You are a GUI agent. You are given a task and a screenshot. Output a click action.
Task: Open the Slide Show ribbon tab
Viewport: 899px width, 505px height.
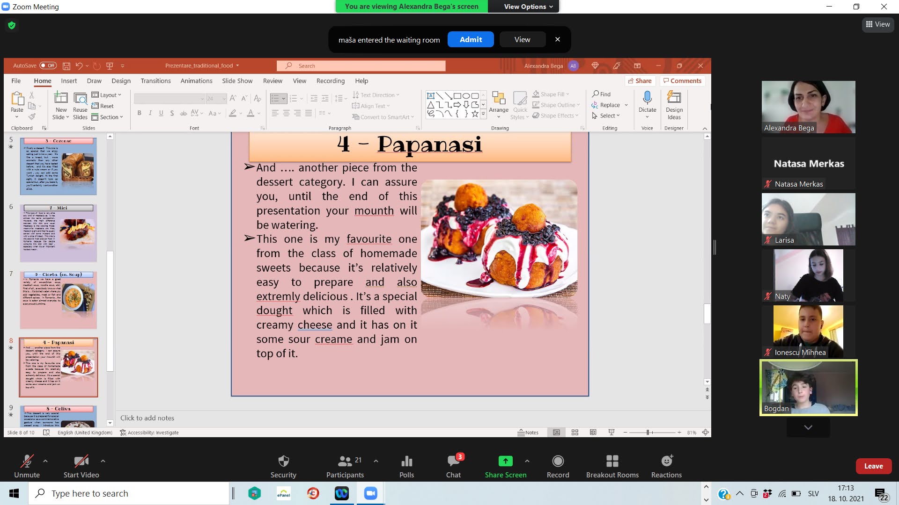click(x=237, y=81)
